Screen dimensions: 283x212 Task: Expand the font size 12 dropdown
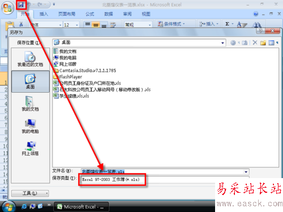77,25
